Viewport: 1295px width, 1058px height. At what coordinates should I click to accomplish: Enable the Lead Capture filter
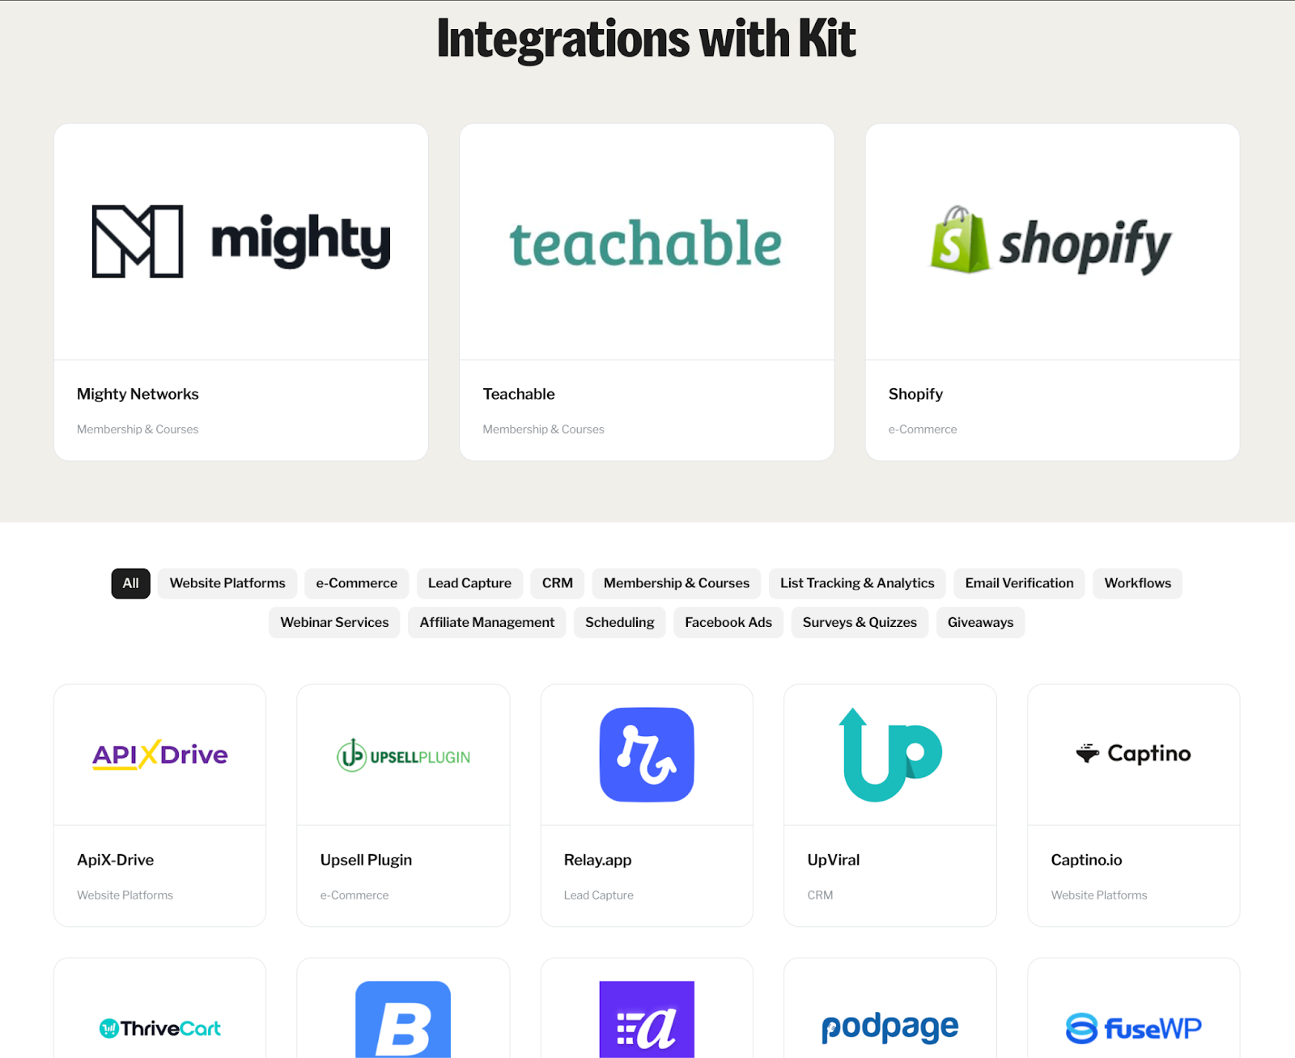(x=469, y=583)
